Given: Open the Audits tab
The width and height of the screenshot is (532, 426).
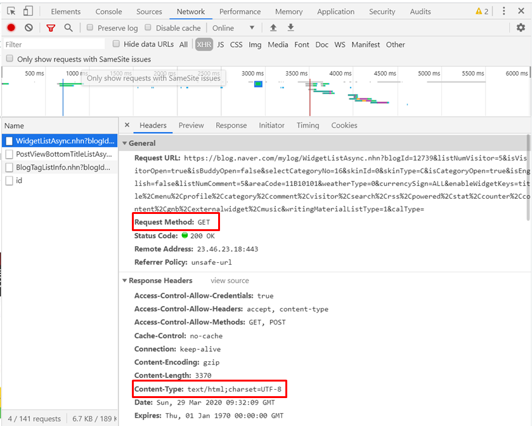Looking at the screenshot, I should point(420,11).
